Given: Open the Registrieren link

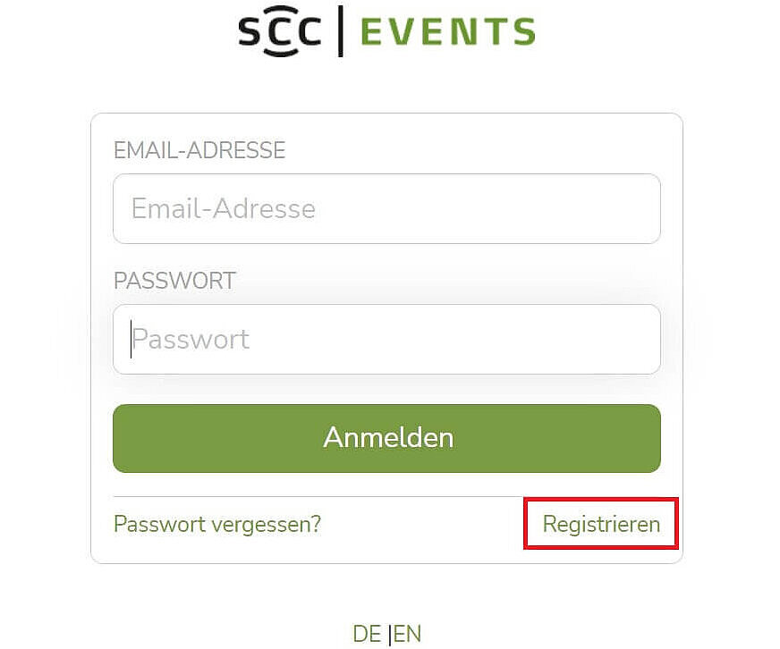Looking at the screenshot, I should [601, 524].
